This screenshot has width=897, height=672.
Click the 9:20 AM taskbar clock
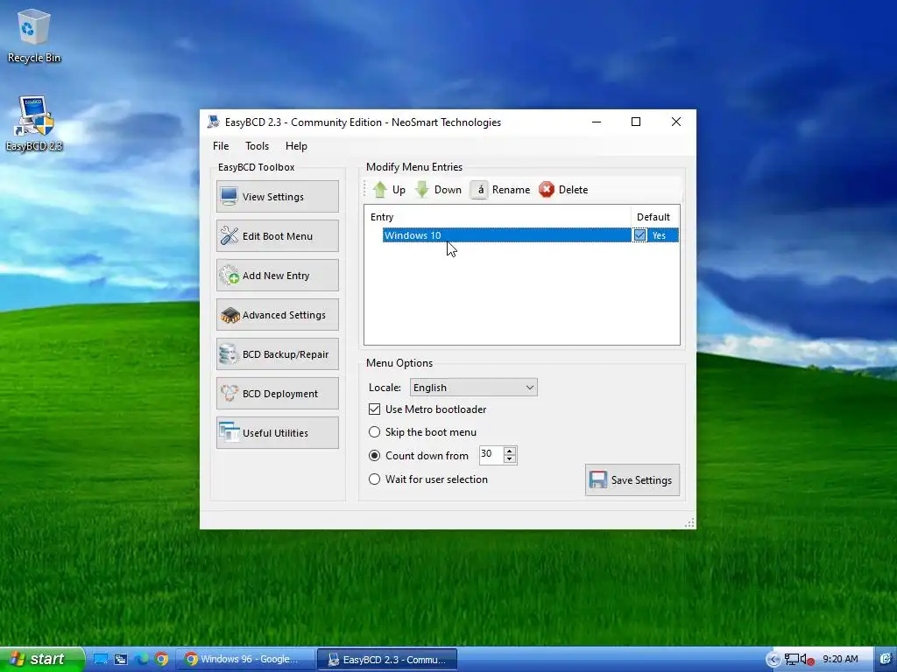coord(840,659)
